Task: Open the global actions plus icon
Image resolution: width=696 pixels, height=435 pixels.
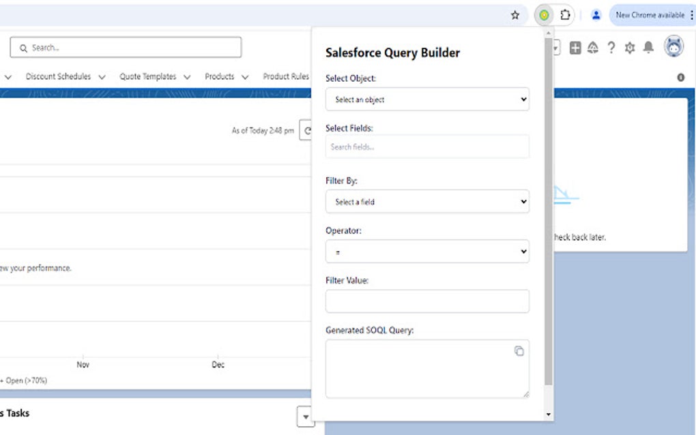Action: point(575,48)
